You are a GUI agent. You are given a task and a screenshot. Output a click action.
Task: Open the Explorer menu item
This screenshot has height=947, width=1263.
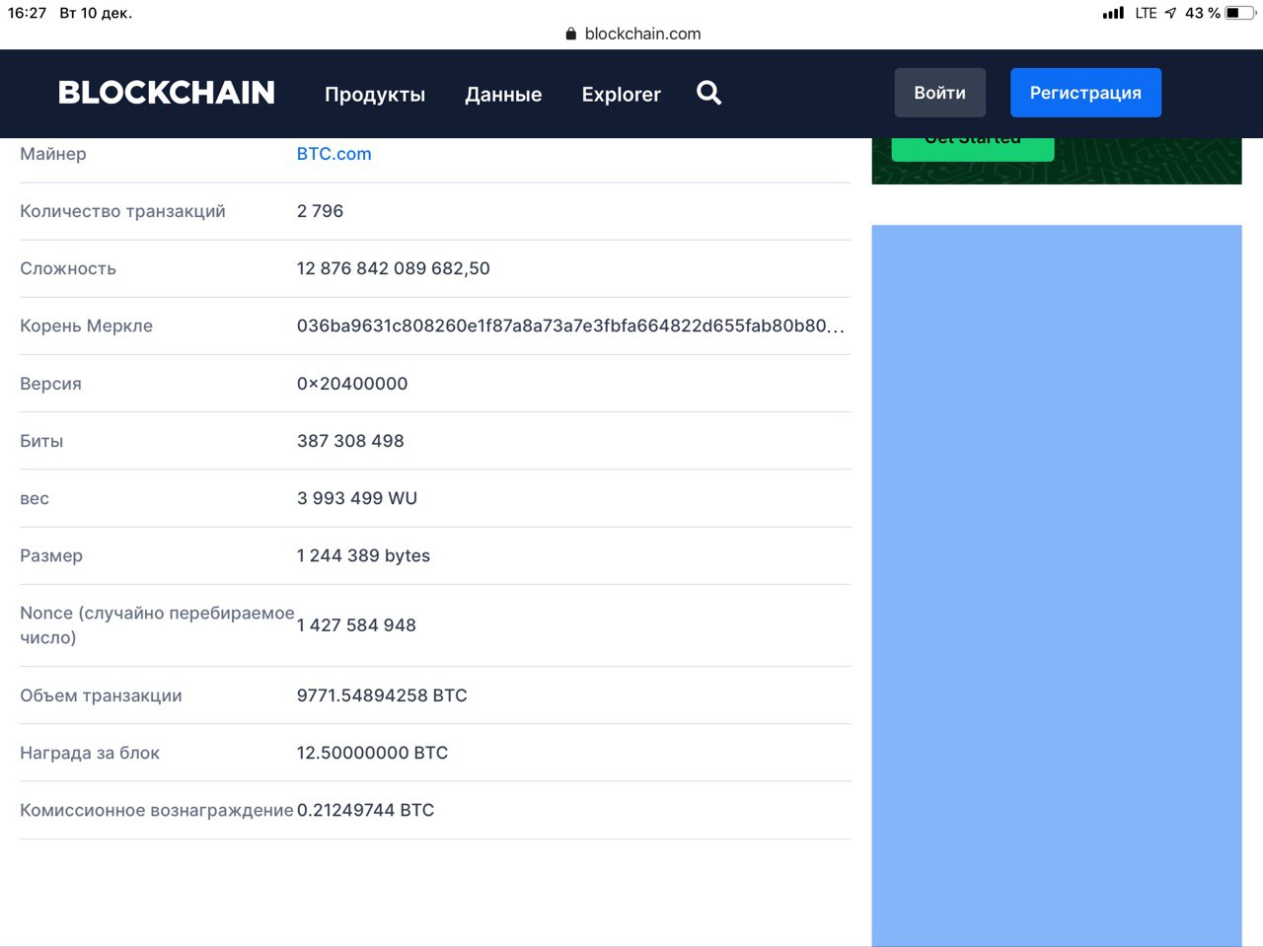pyautogui.click(x=622, y=95)
